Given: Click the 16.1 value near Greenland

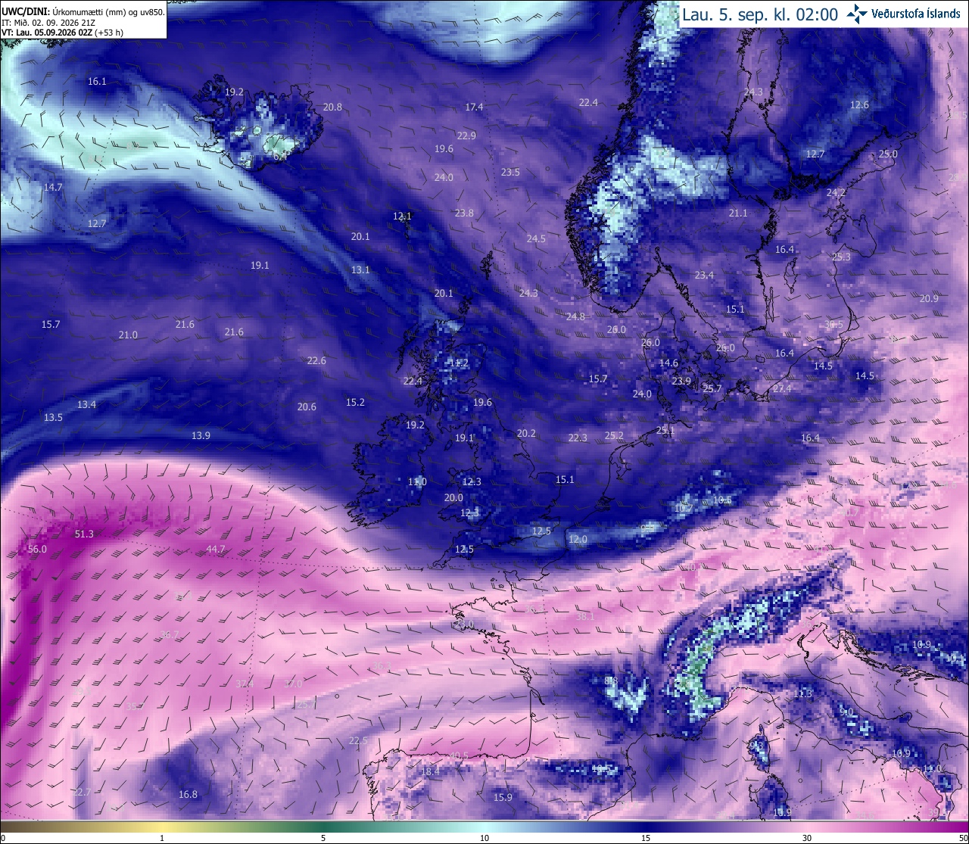Looking at the screenshot, I should pyautogui.click(x=97, y=82).
